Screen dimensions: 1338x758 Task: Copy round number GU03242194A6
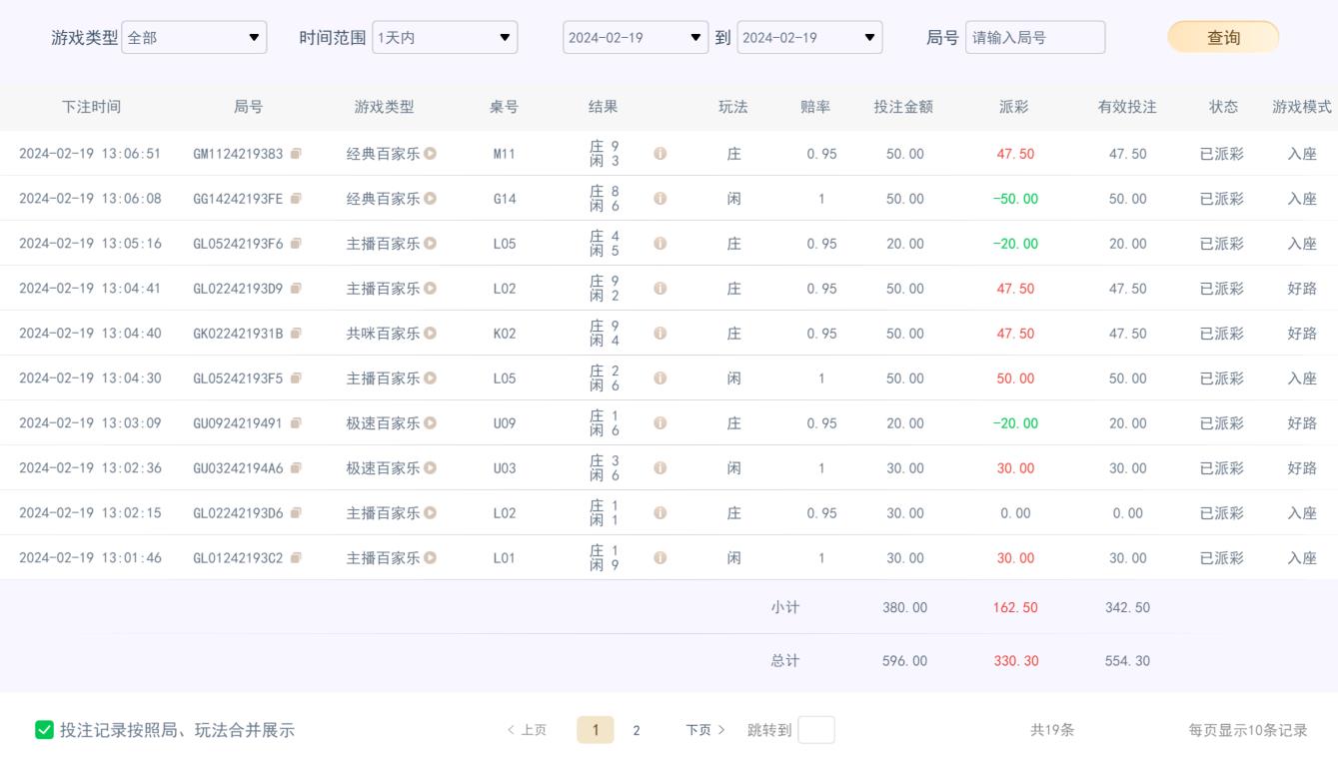(296, 468)
